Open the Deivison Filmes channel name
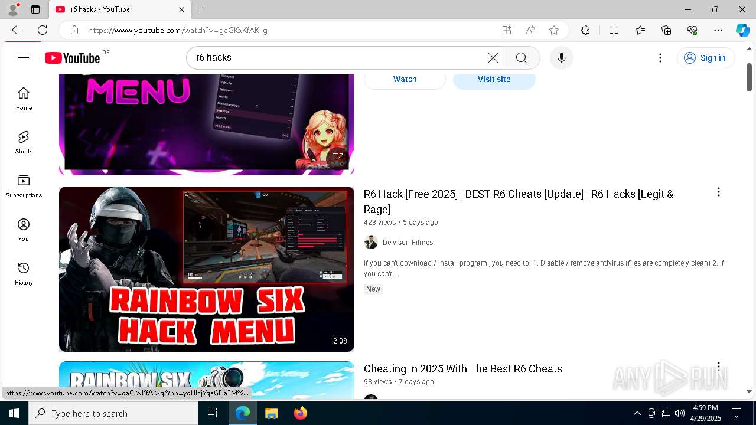The width and height of the screenshot is (756, 425). 408,243
